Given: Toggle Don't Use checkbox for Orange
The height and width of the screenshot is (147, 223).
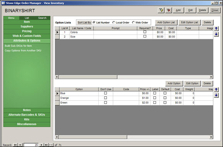Looking at the screenshot, I should click(105, 98).
